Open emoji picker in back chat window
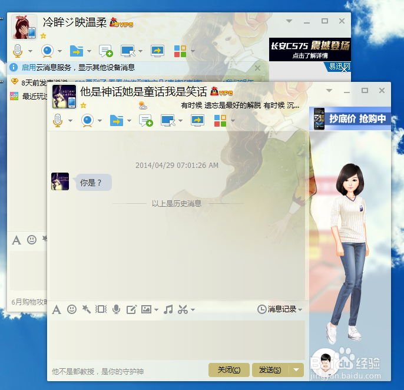 [x=32, y=240]
